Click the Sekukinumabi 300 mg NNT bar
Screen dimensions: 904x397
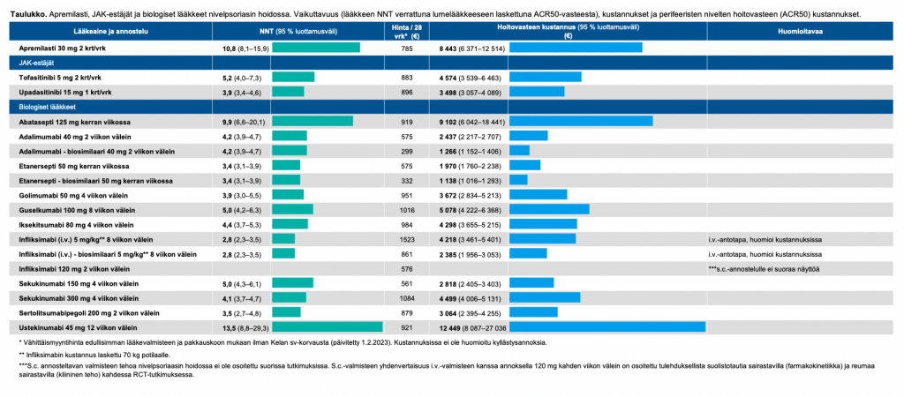289,298
